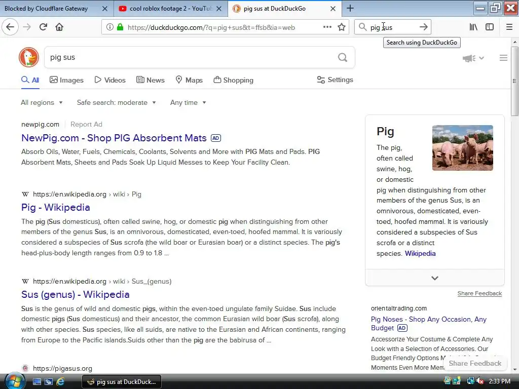Open Internet Explorer from quick launch
This screenshot has height=389, width=519.
click(60, 382)
